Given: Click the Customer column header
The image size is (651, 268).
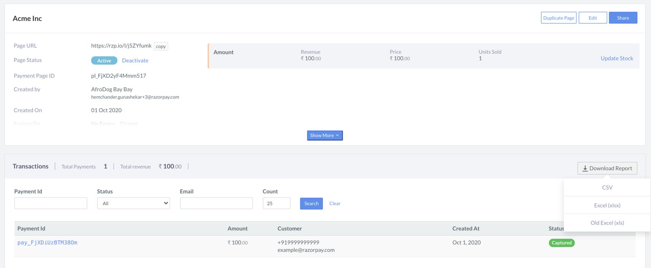Looking at the screenshot, I should click(x=290, y=228).
